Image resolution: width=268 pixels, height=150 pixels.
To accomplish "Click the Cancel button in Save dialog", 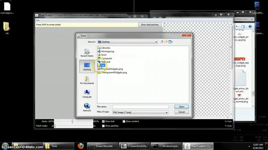I will pyautogui.click(x=181, y=112).
